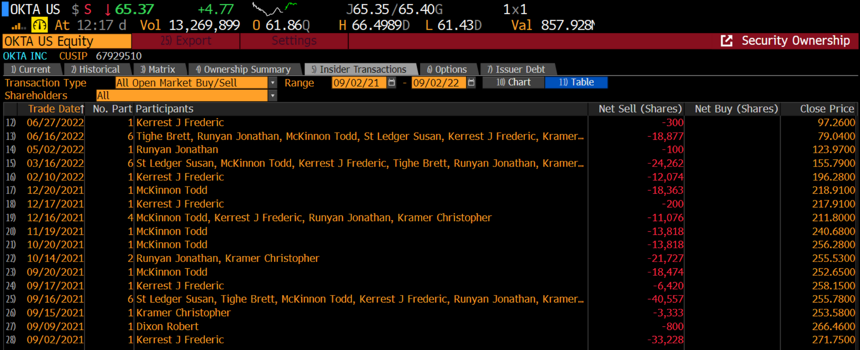Click the blue security marker square
The height and width of the screenshot is (350, 860).
point(5,9)
